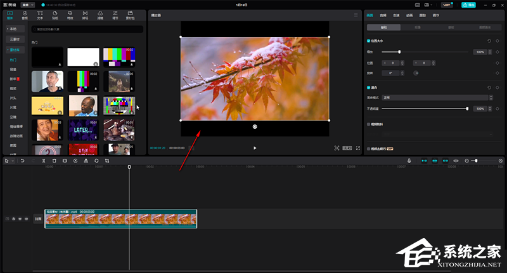
Task: Click the freeze frame icon in timeline toolbar
Action: point(65,161)
